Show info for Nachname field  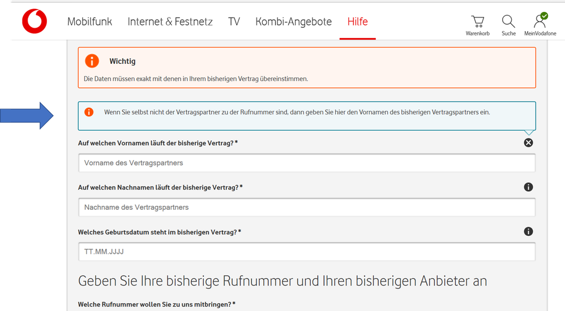click(528, 187)
